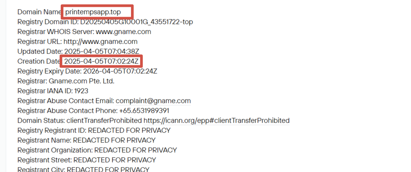Open the icann.org clientTransferProhibited link
Viewport: 411px width, 172px height.
217,121
